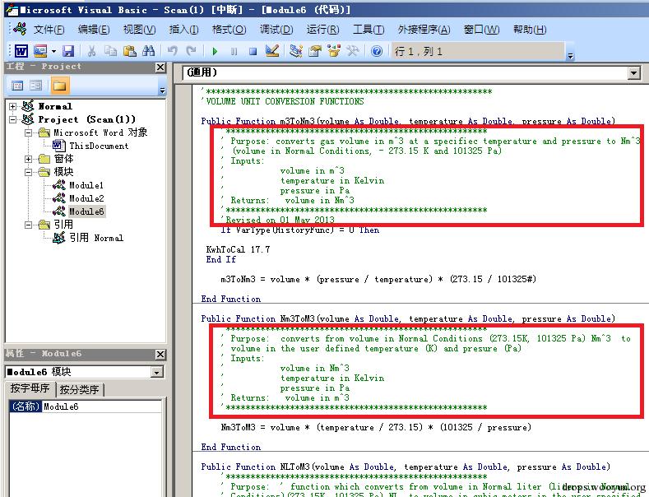Image resolution: width=649 pixels, height=497 pixels.
Task: Open Design Mode icon in toolbar
Action: (272, 51)
